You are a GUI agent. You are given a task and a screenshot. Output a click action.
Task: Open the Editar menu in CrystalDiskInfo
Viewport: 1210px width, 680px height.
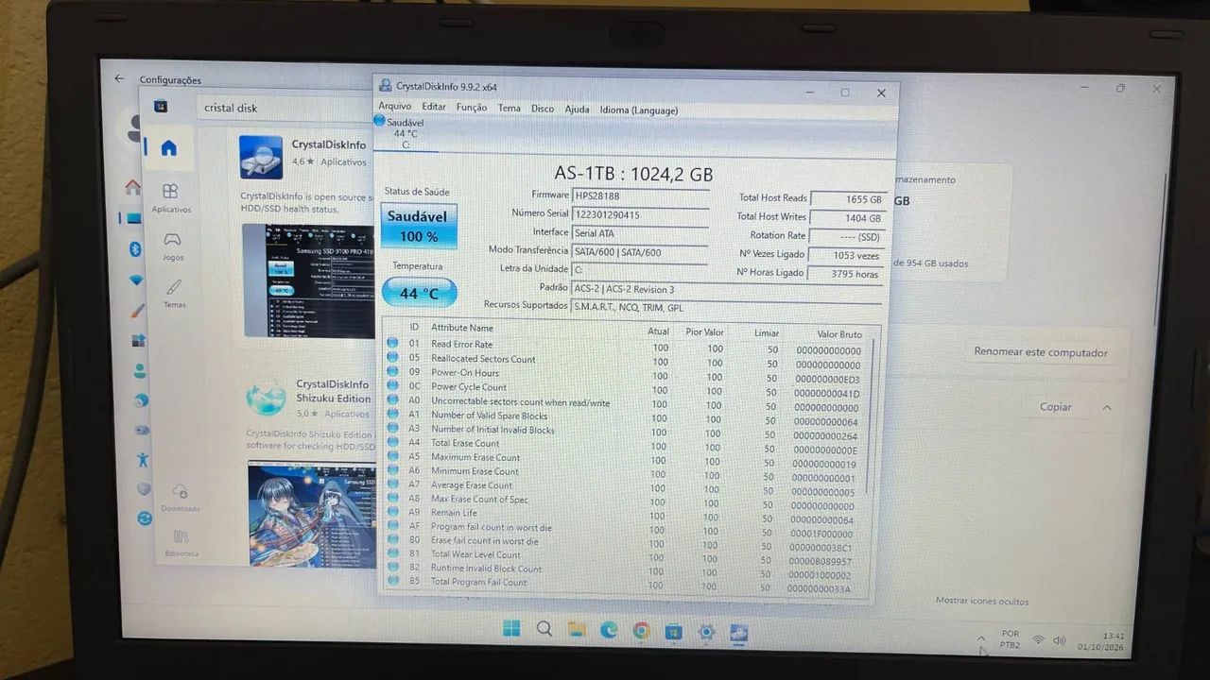click(434, 108)
